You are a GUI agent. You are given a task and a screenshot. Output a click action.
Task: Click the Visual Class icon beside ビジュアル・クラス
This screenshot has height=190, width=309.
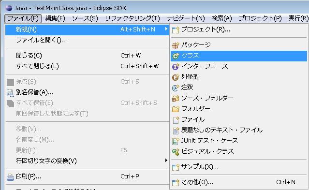click(176, 152)
